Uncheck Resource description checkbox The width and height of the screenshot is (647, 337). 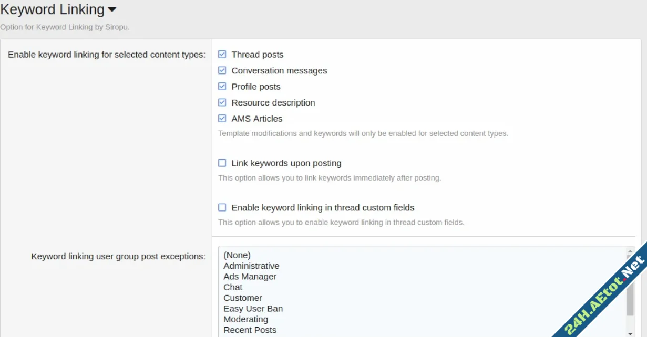[222, 102]
